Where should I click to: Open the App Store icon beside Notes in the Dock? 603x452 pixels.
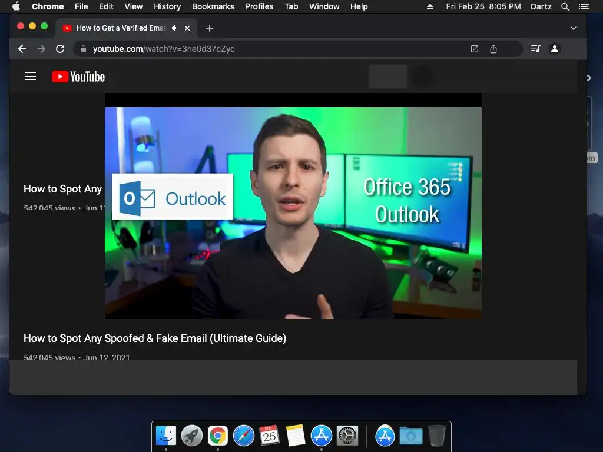pyautogui.click(x=322, y=436)
